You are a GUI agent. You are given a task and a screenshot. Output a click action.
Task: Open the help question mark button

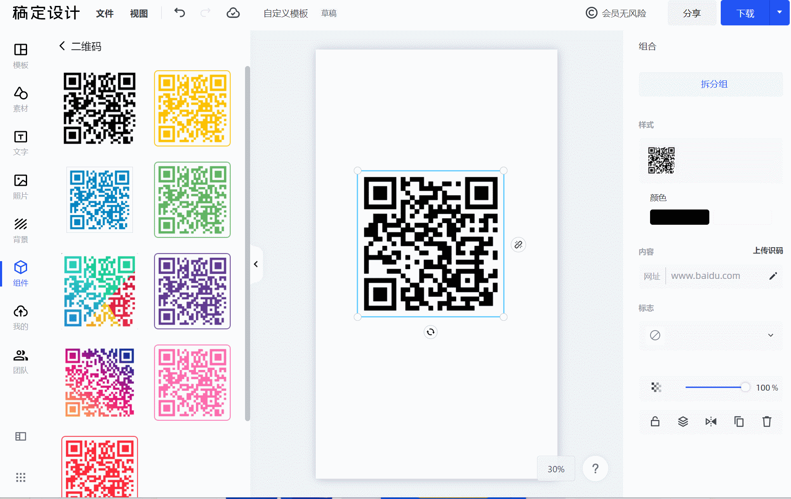click(x=595, y=469)
